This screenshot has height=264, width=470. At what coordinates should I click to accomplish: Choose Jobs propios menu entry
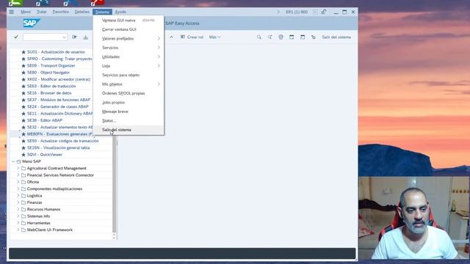click(129, 103)
